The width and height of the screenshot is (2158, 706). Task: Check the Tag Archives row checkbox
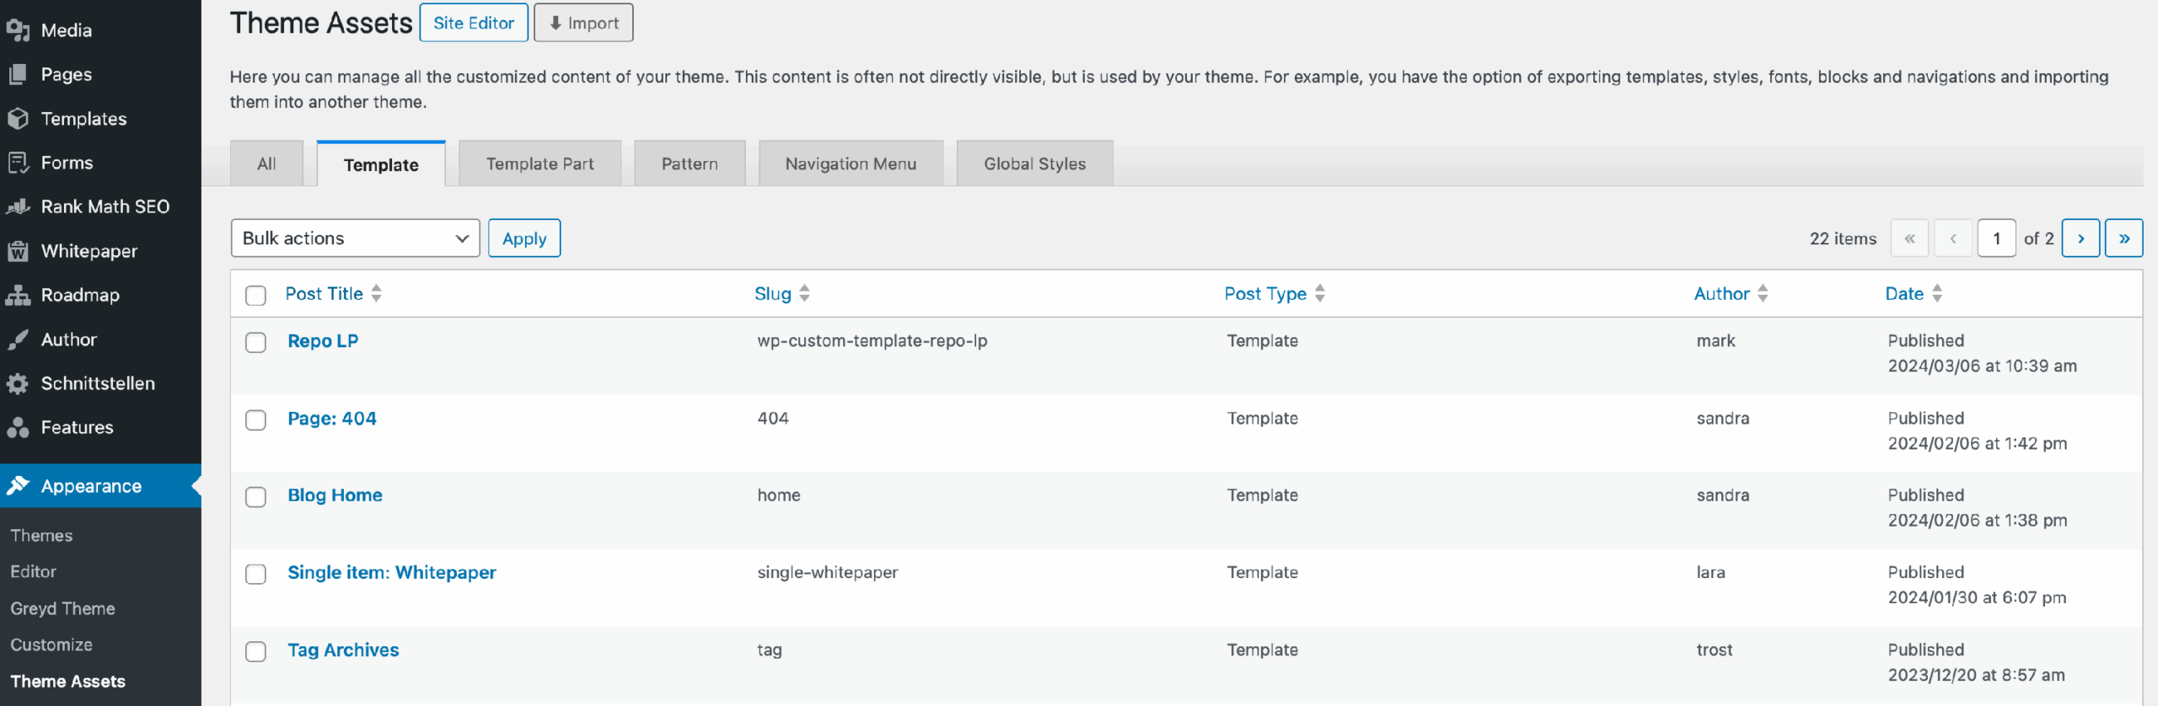click(255, 651)
